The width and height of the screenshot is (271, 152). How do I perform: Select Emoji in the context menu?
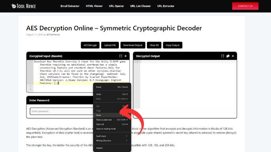click(x=112, y=87)
